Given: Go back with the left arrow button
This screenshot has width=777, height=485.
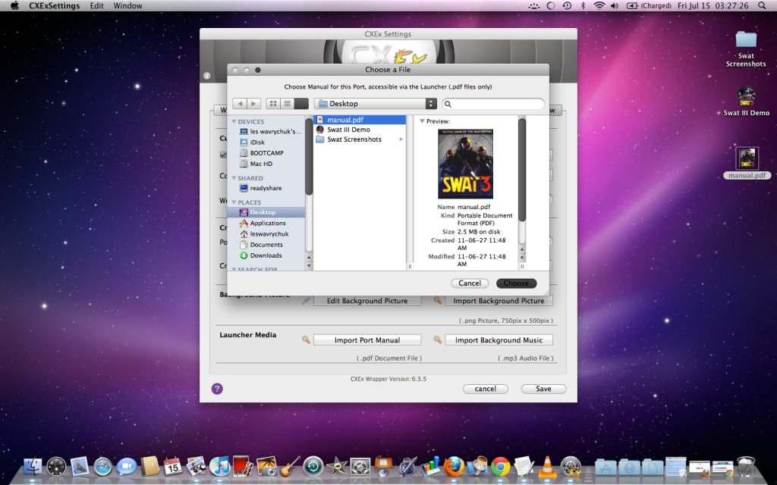Looking at the screenshot, I should coord(240,103).
